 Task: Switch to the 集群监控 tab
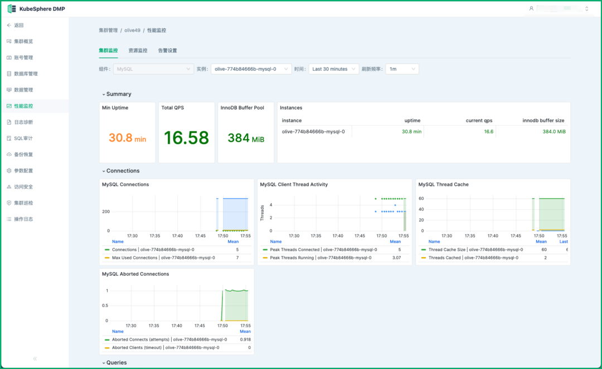[x=108, y=51]
